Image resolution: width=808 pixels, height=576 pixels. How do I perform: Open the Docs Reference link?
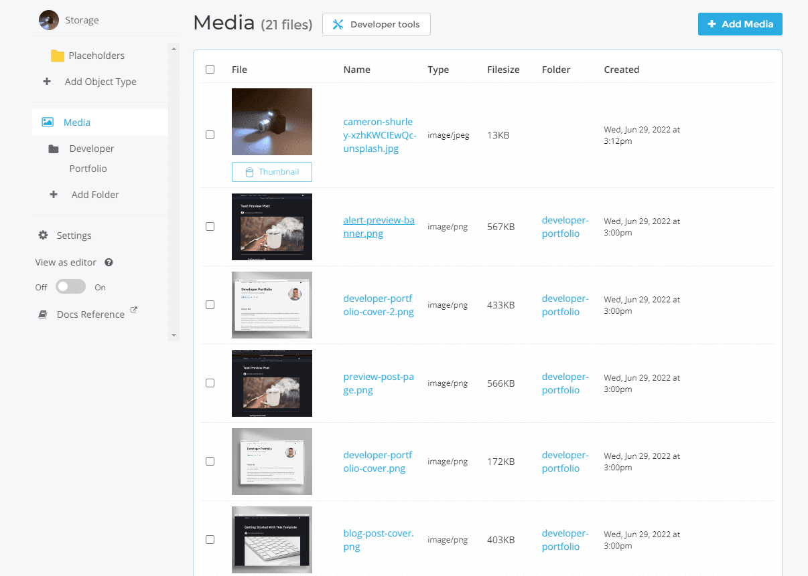(x=90, y=314)
